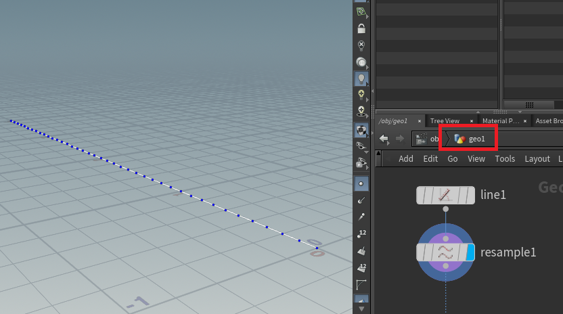Expand more display options down arrow
The image size is (563, 314).
click(x=361, y=309)
